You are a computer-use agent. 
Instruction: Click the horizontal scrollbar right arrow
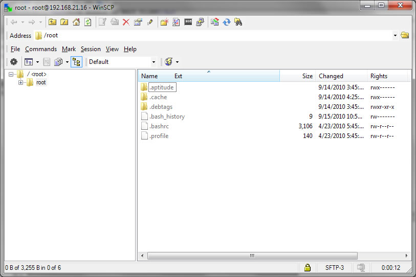[x=406, y=256]
